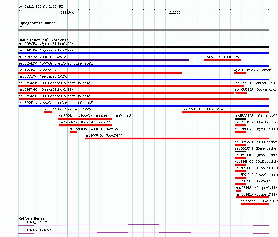This screenshot has height=237, width=278.
Task: Select variant nsv5445207 label
Action: 256,129
